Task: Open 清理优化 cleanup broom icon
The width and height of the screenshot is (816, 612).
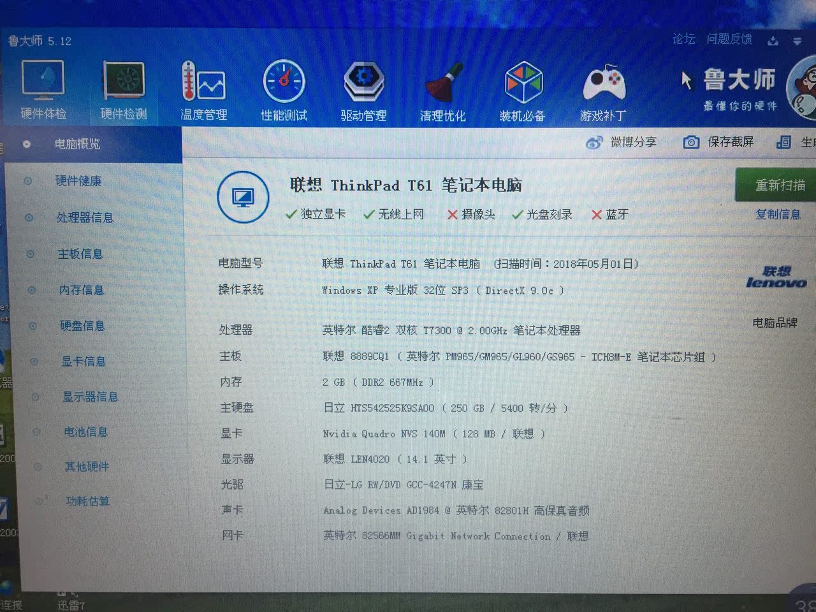Action: click(442, 91)
